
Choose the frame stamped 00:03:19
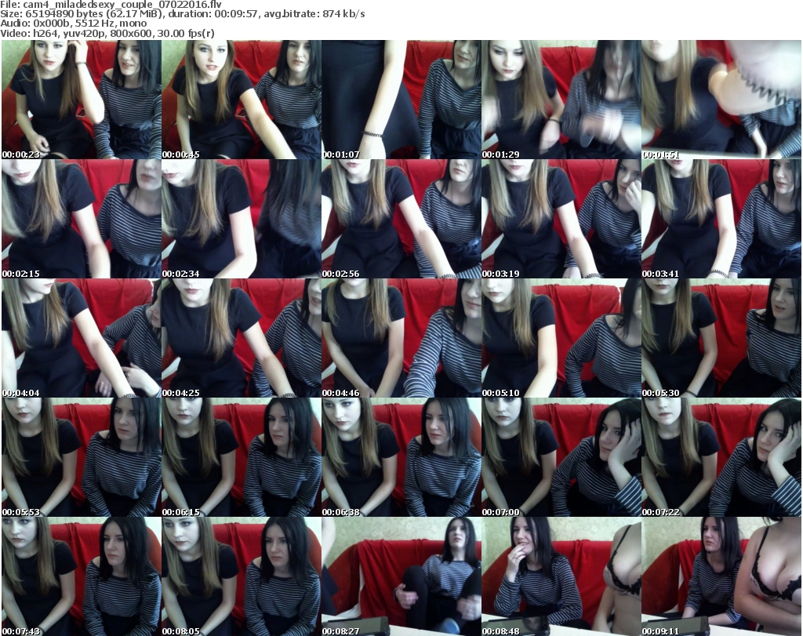click(x=561, y=219)
